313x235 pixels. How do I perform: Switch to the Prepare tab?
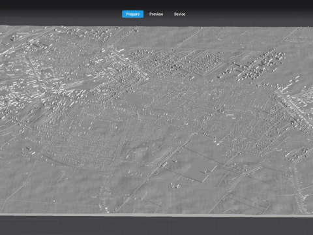pyautogui.click(x=132, y=14)
